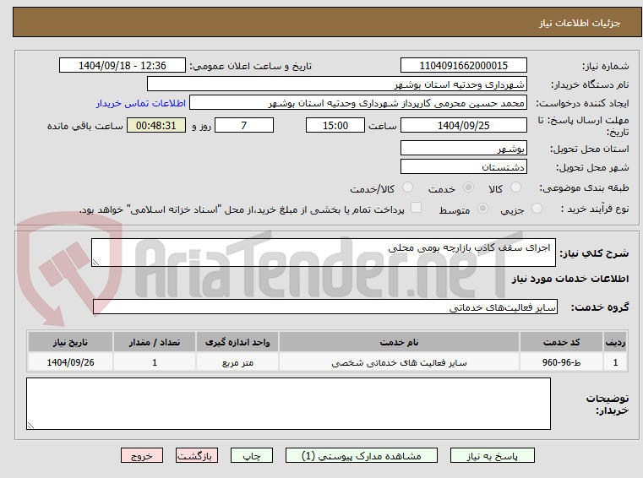Click the شرح کلی نیاز text area
The height and width of the screenshot is (478, 643).
323,253
